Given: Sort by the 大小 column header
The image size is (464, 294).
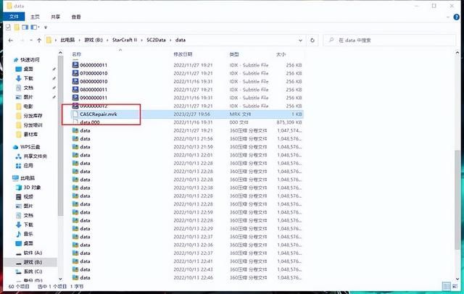Looking at the screenshot, I should 281,54.
